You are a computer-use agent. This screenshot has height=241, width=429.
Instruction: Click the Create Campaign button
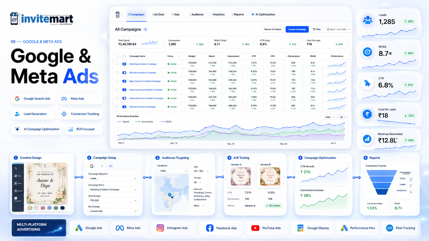click(297, 29)
